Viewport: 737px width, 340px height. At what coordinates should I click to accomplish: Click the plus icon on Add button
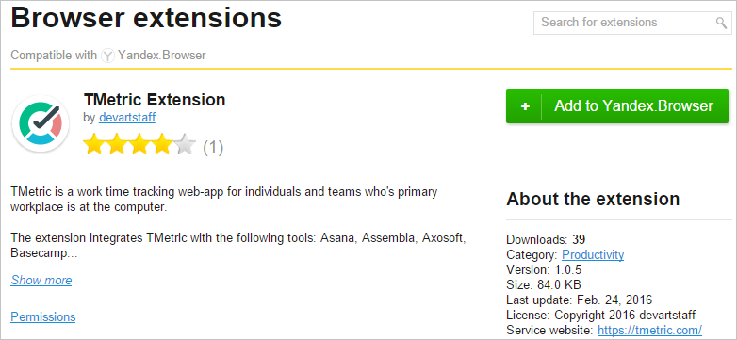(525, 106)
